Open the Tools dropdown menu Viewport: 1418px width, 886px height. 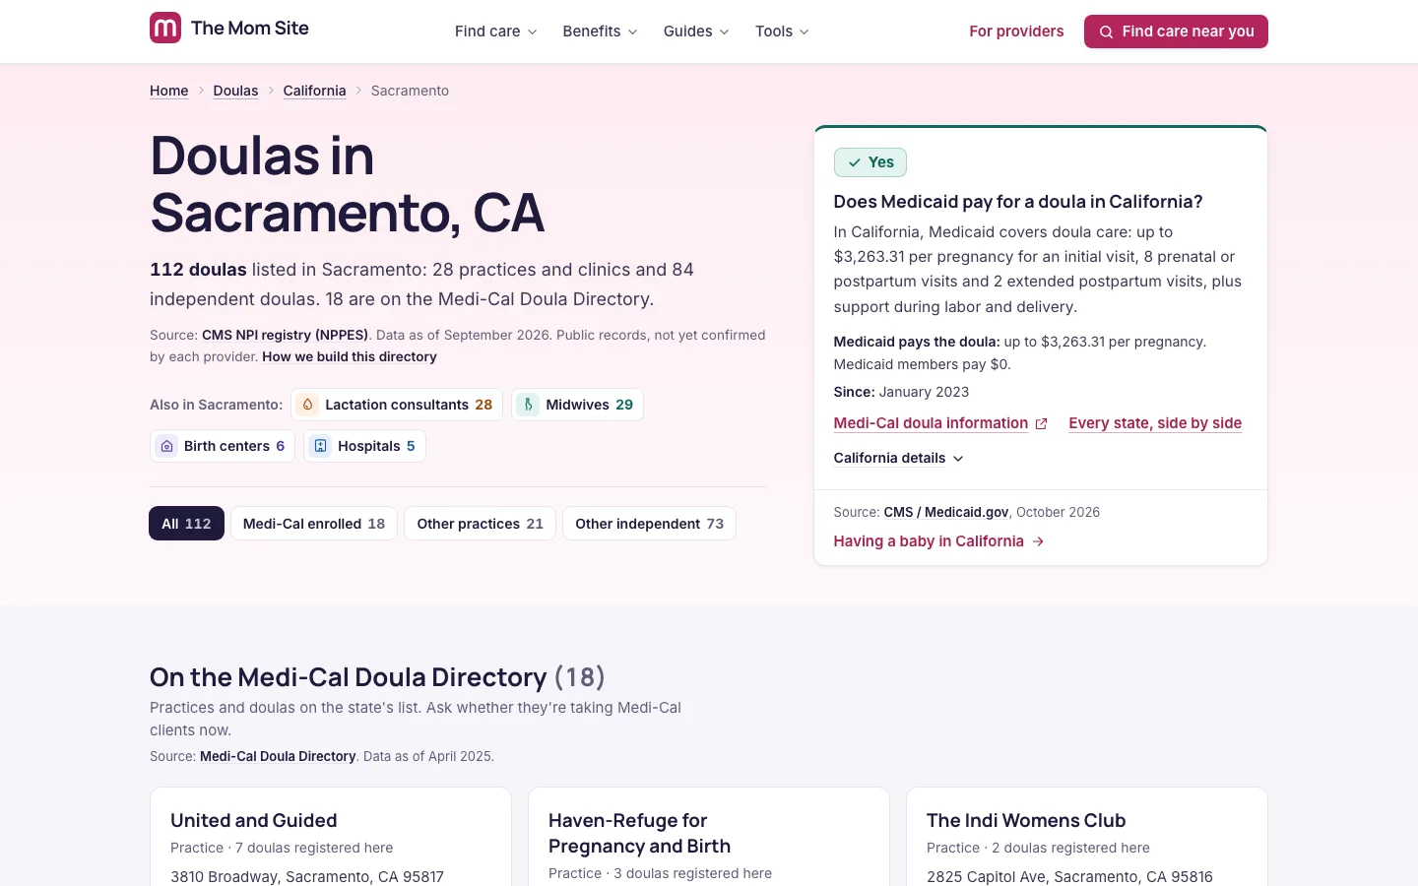click(782, 32)
